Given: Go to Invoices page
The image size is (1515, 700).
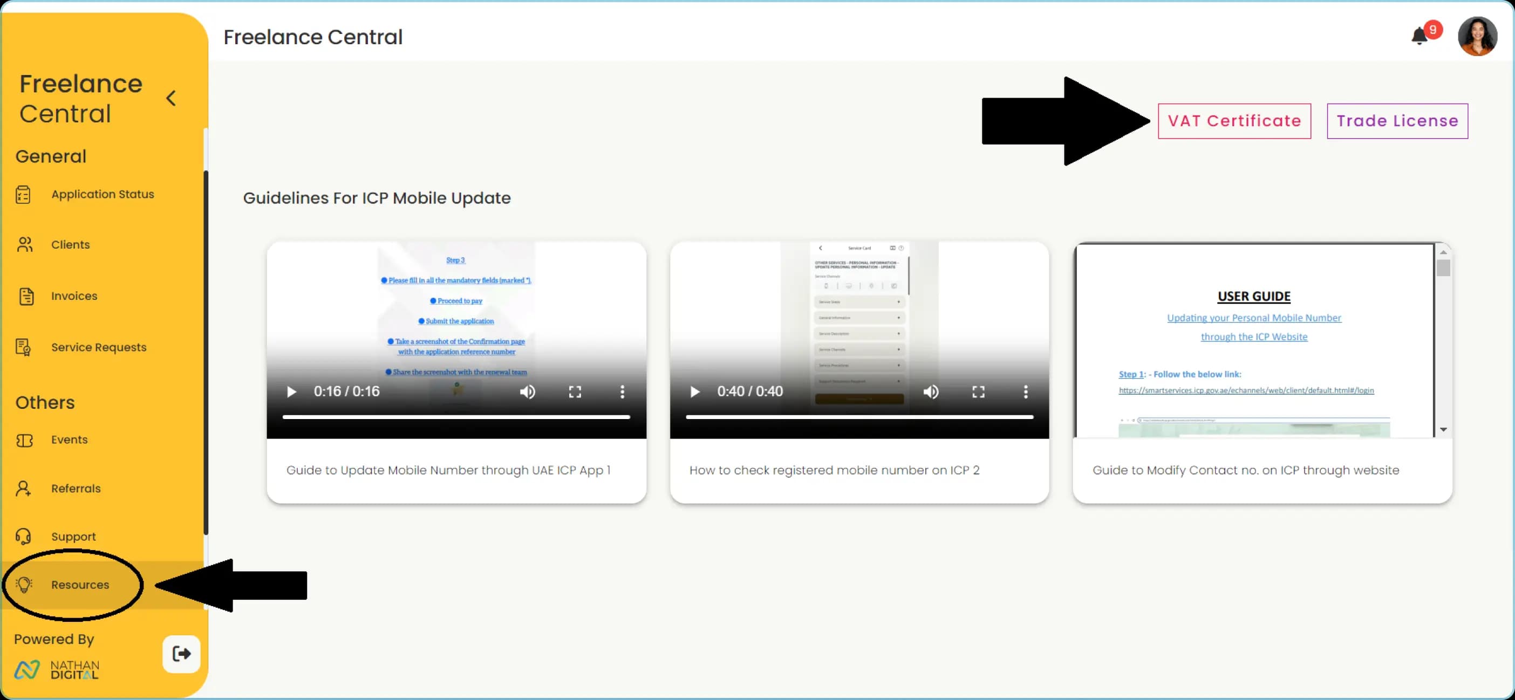Looking at the screenshot, I should click(74, 296).
